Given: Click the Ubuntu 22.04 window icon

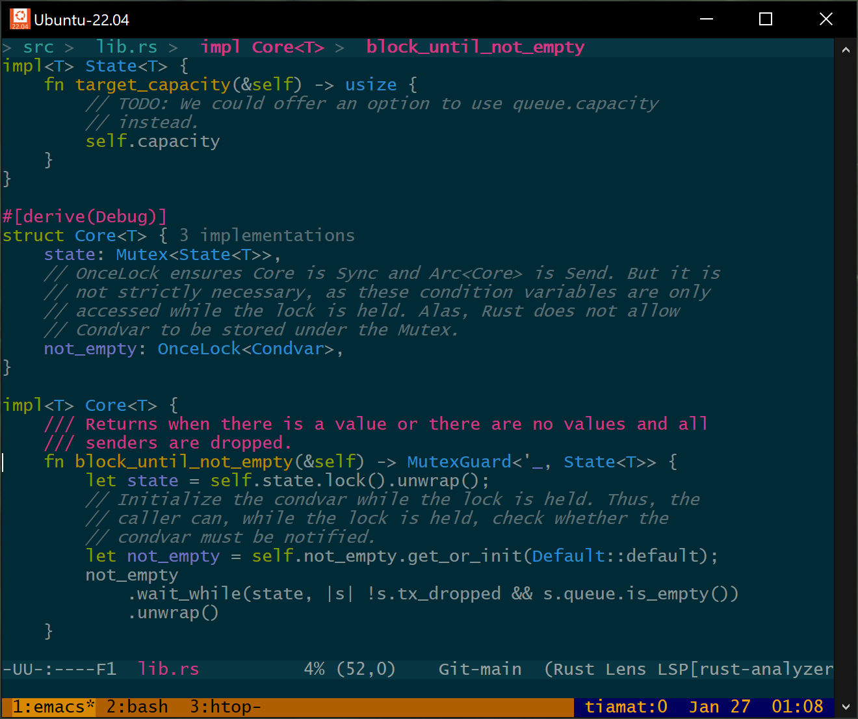Looking at the screenshot, I should (19, 20).
